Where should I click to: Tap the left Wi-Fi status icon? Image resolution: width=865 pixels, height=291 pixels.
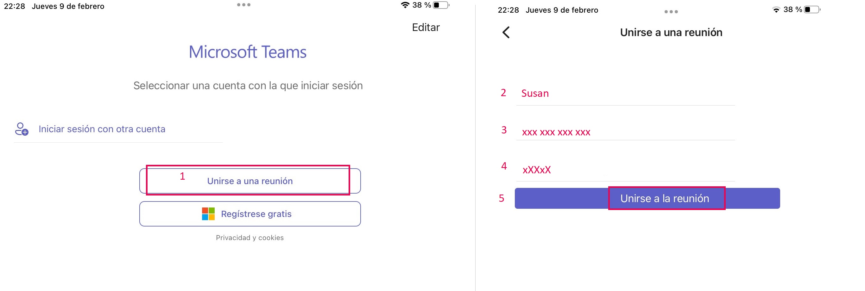pos(405,5)
